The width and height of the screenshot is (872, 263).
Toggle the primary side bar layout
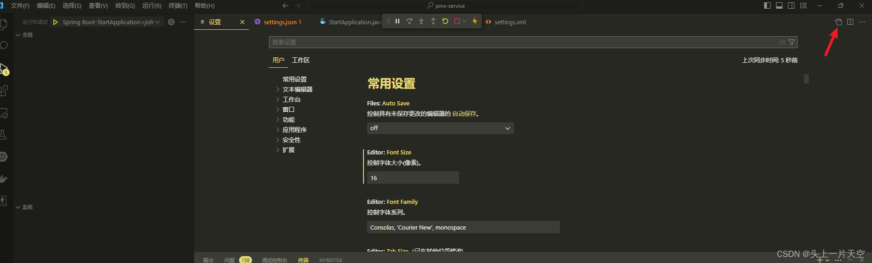pyautogui.click(x=767, y=5)
